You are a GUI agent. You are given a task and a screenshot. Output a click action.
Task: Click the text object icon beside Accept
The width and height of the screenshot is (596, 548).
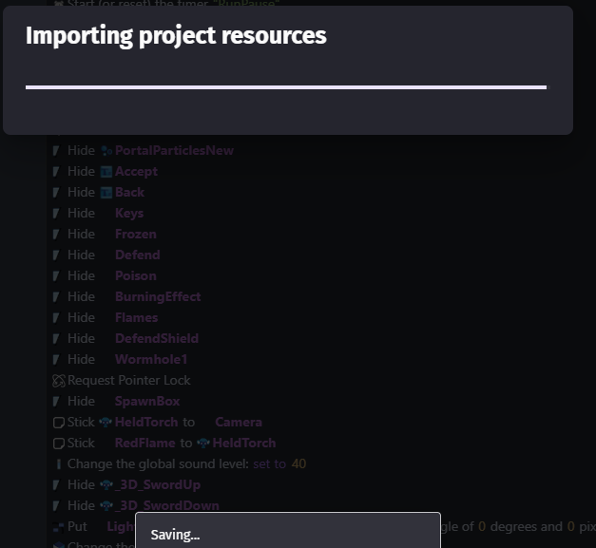tap(106, 172)
